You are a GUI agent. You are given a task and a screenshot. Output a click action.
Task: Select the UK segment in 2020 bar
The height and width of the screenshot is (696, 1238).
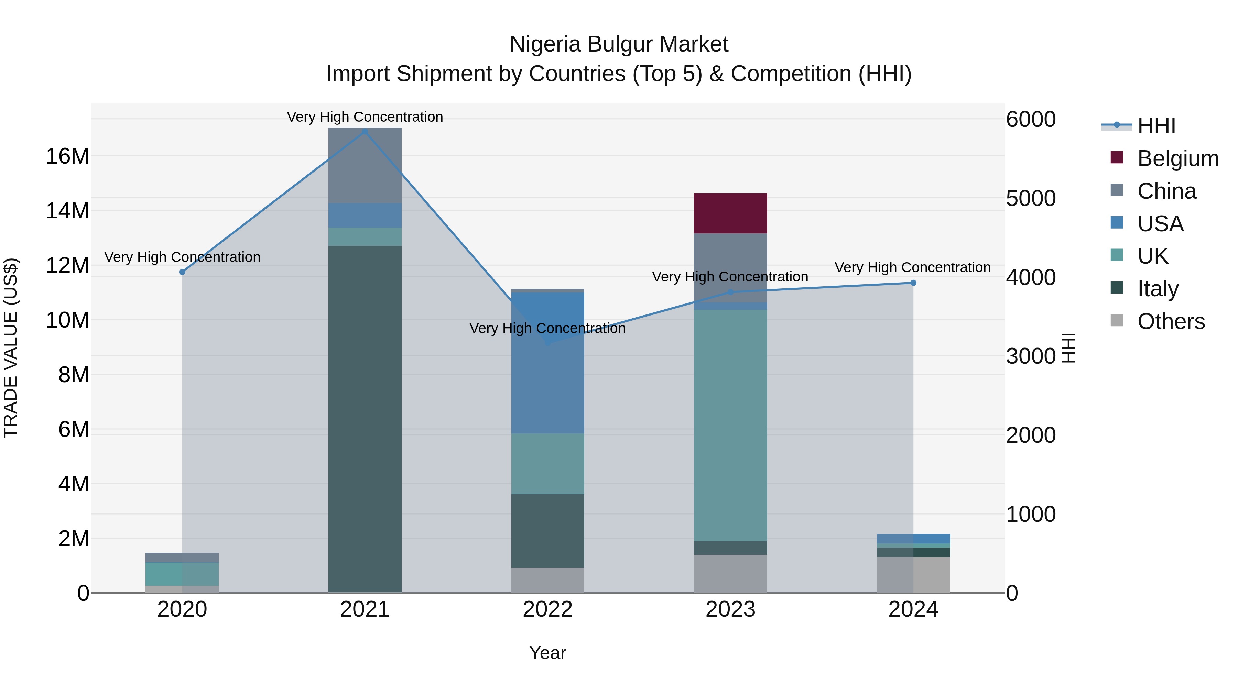pyautogui.click(x=182, y=574)
